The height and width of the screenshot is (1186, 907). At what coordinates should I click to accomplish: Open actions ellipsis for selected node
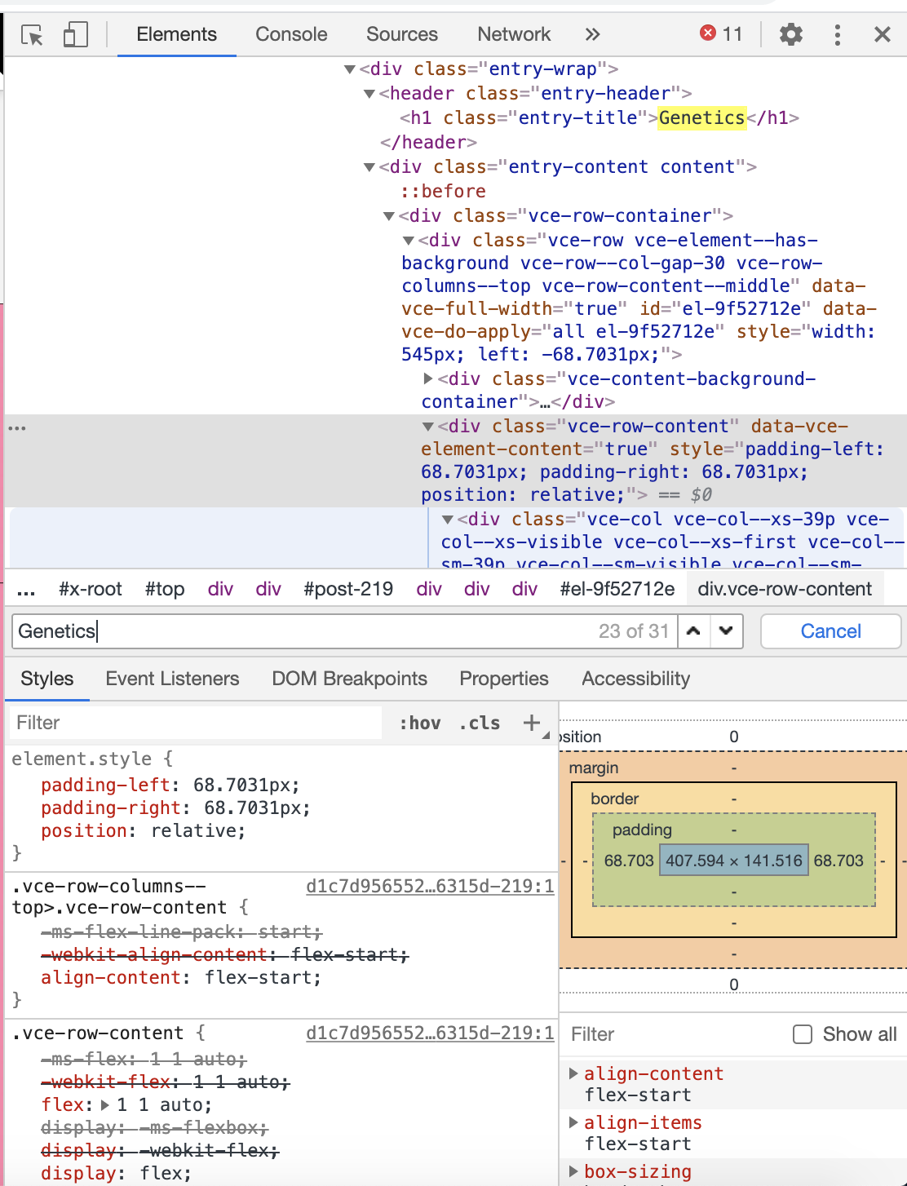pyautogui.click(x=17, y=427)
